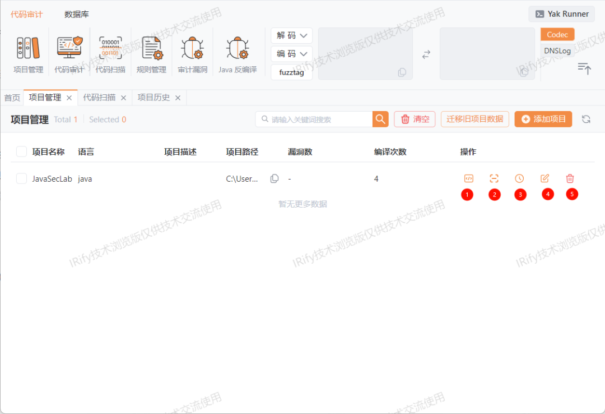
Task: Close the 项目历史 tab
Action: [178, 98]
